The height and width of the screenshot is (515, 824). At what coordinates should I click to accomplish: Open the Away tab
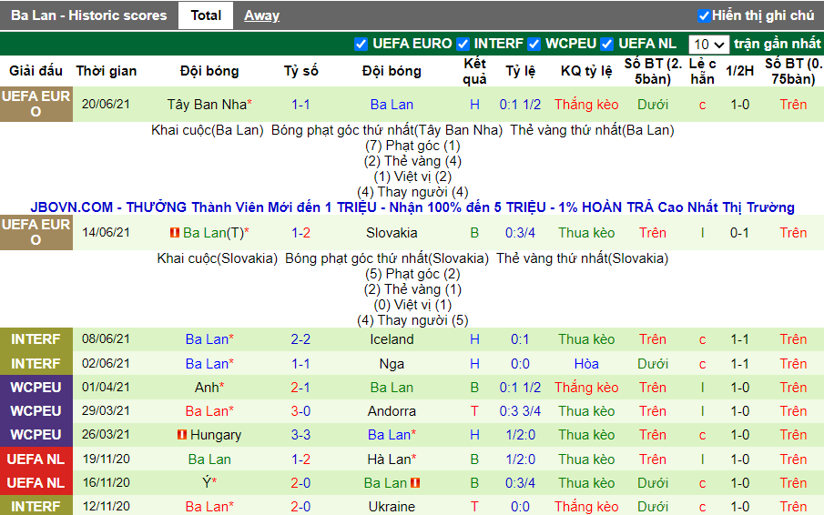coord(261,15)
